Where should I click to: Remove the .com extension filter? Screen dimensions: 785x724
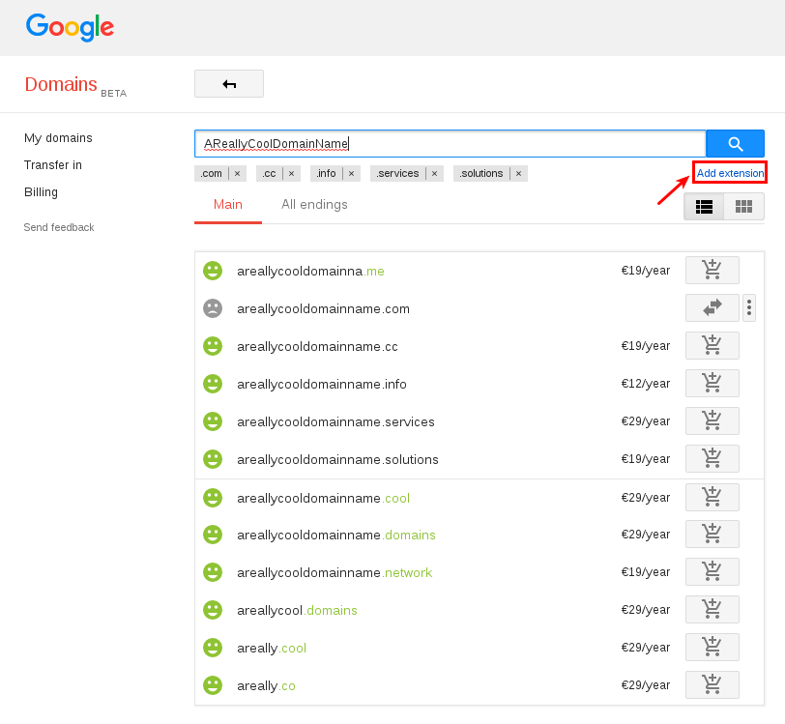pos(237,173)
